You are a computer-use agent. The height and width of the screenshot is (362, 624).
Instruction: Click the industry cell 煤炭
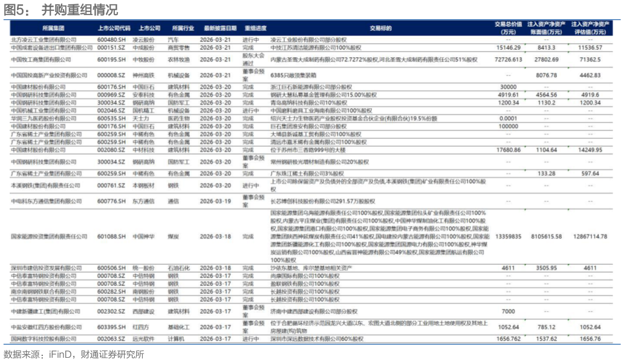click(x=173, y=237)
